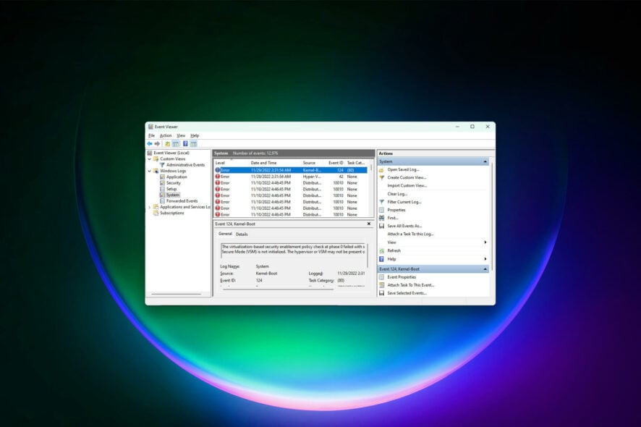
Task: Expand Applications and Services Logs node
Action: pyautogui.click(x=149, y=207)
